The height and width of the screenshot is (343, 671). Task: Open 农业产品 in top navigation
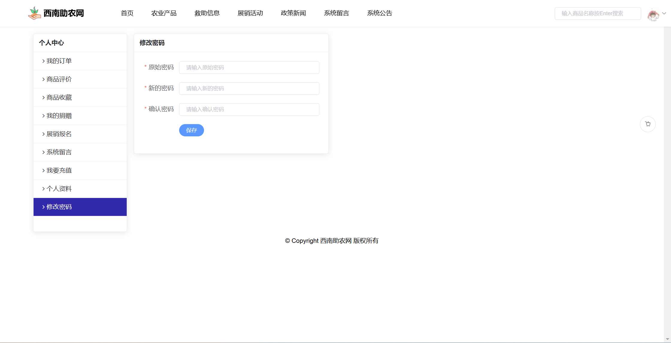[164, 13]
